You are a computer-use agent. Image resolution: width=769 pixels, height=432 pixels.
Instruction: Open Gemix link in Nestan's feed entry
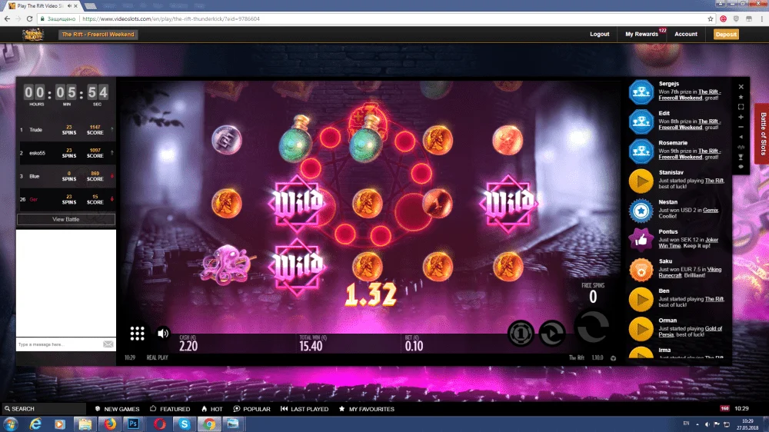pos(711,210)
